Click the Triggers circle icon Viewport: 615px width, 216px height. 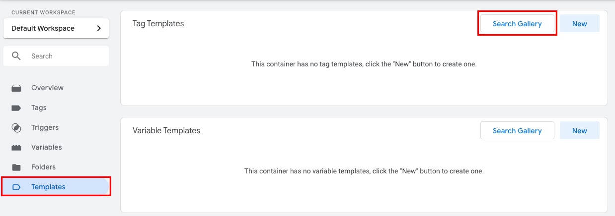[16, 128]
